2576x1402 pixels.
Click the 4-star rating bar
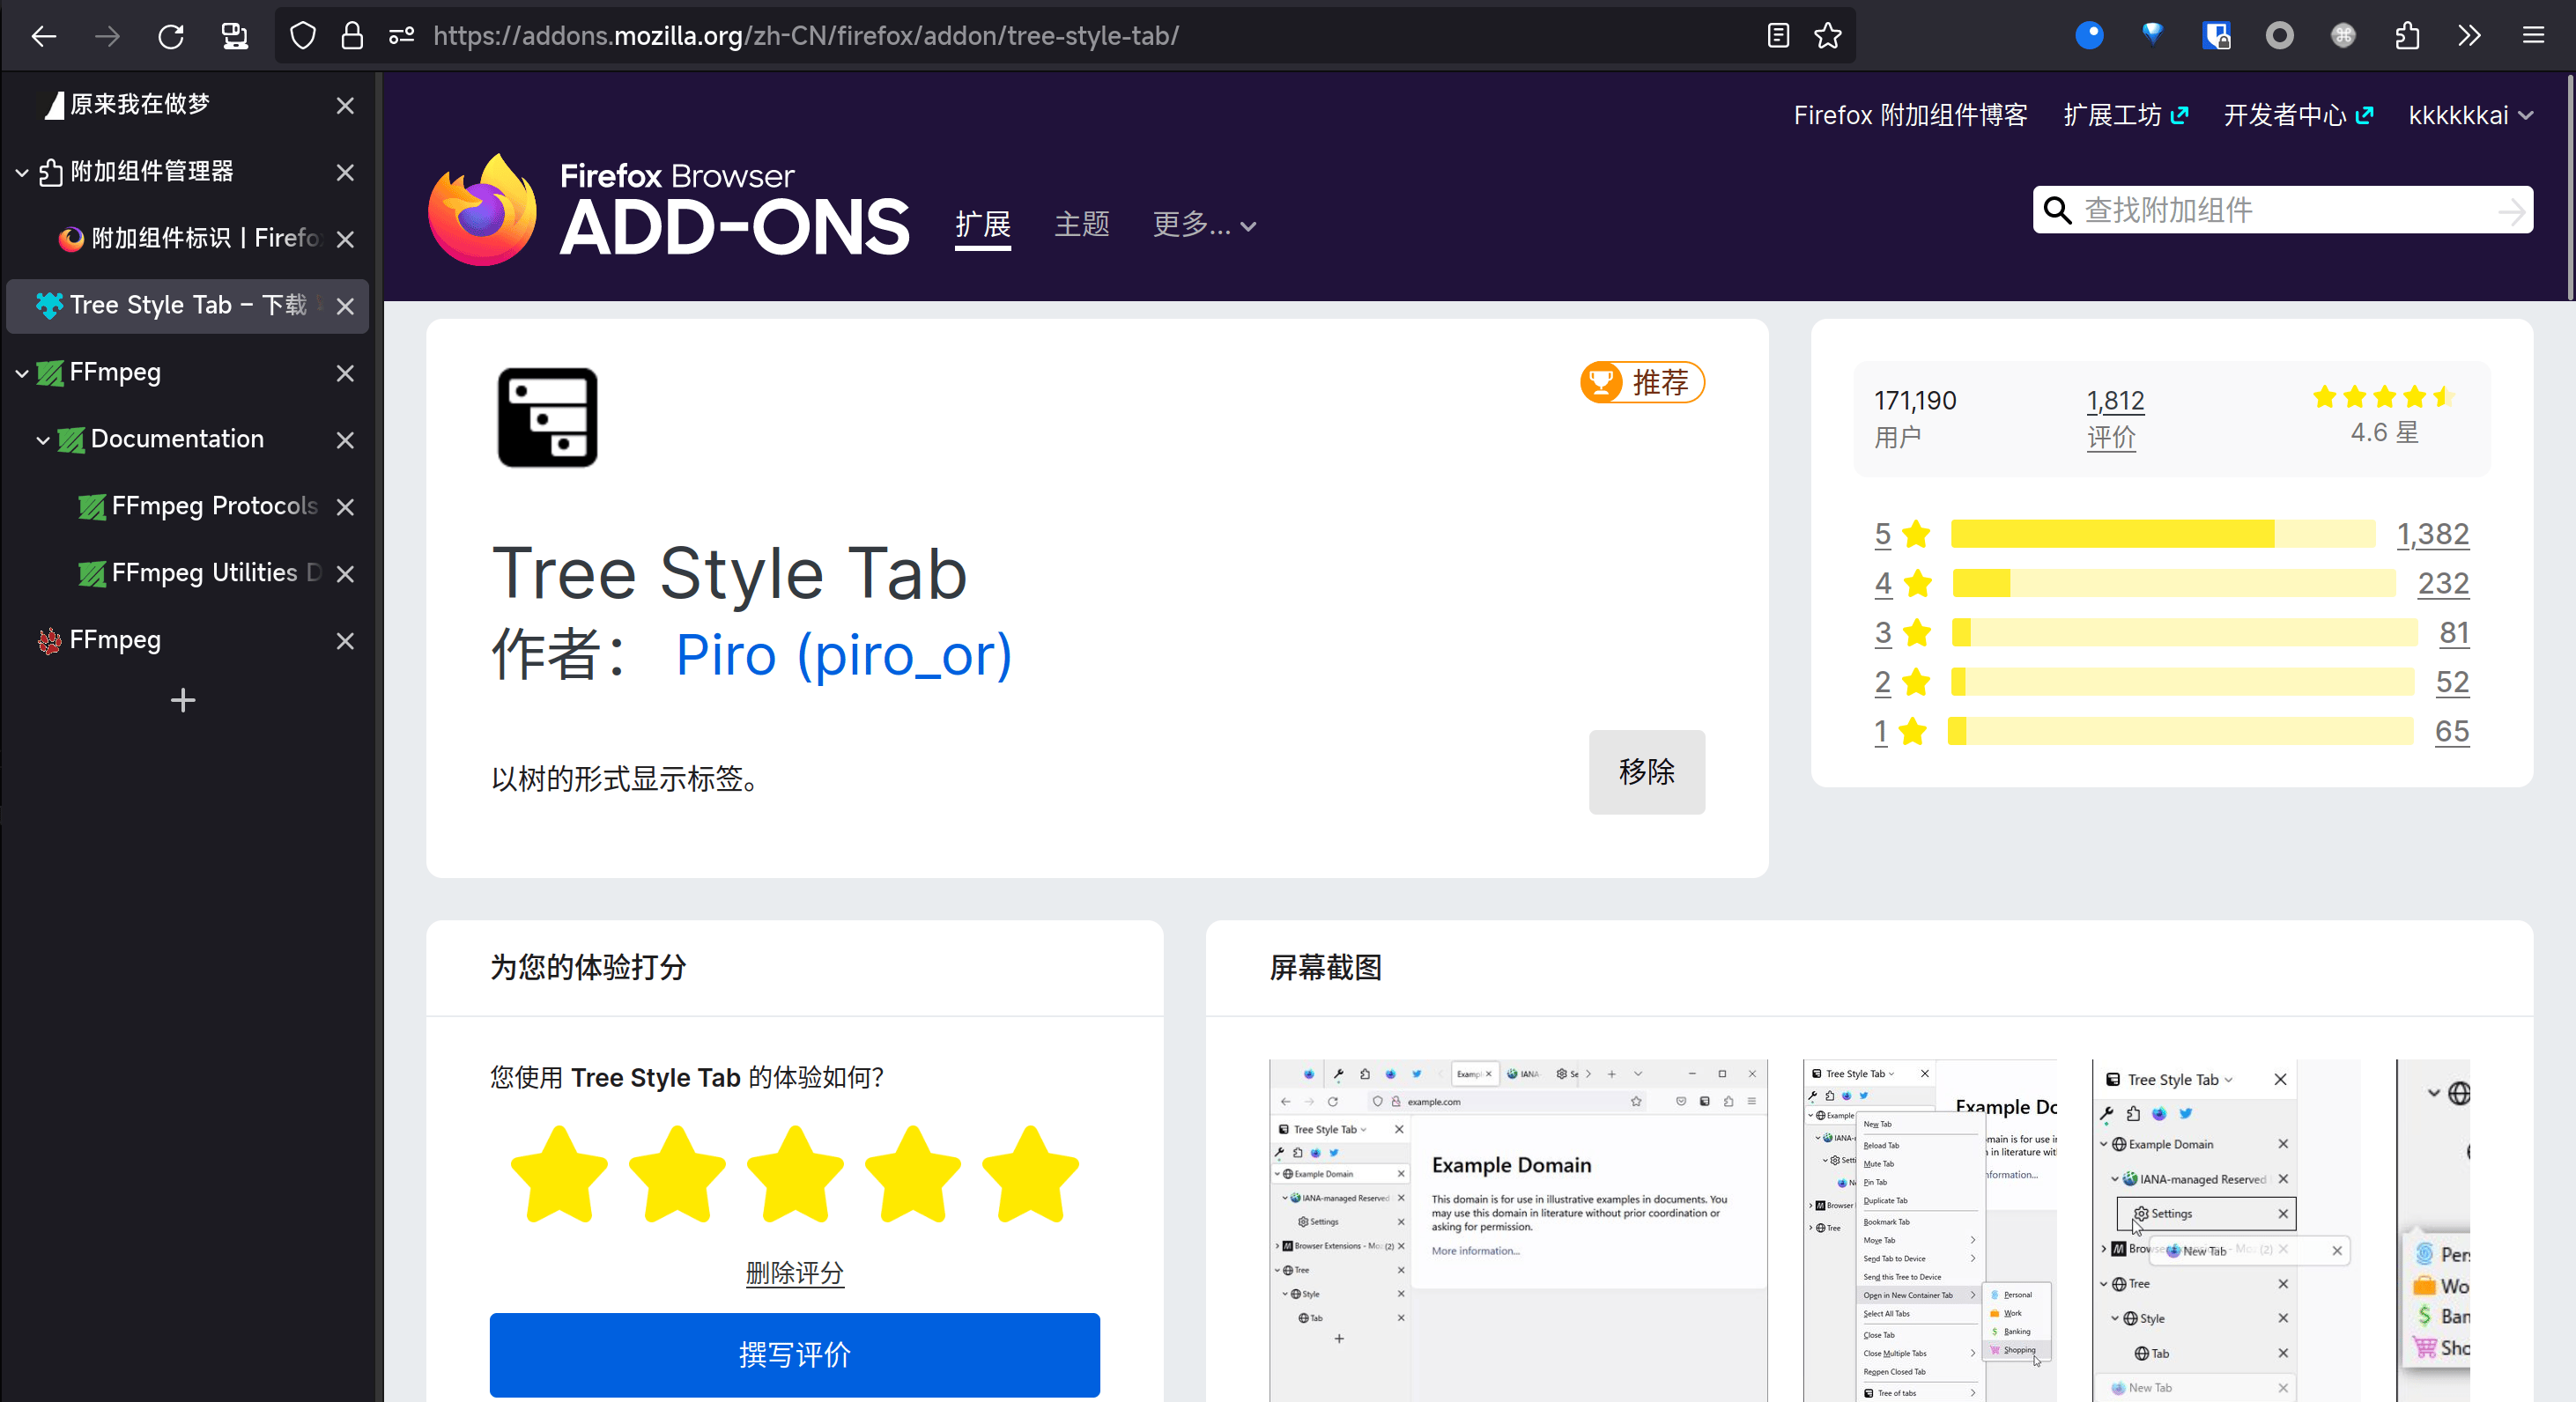click(x=2174, y=583)
